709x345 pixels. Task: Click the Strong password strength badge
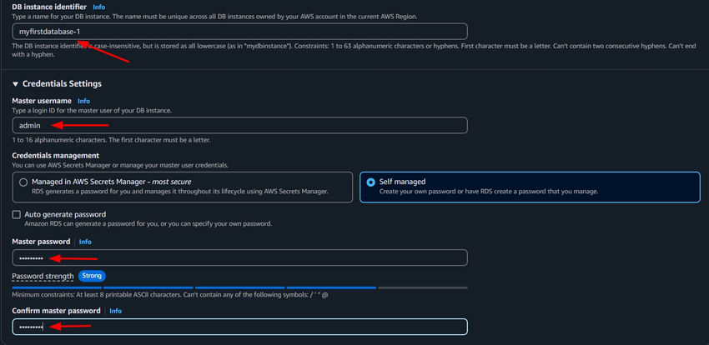pyautogui.click(x=92, y=276)
